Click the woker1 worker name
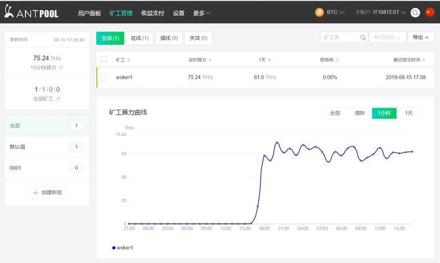The width and height of the screenshot is (440, 263). pos(124,77)
